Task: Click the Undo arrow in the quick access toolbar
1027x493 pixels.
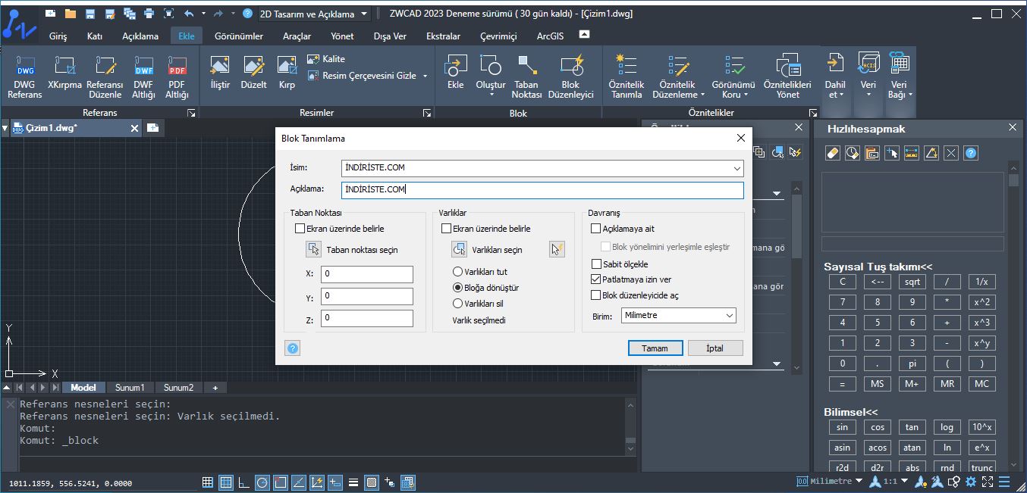Action: (189, 14)
